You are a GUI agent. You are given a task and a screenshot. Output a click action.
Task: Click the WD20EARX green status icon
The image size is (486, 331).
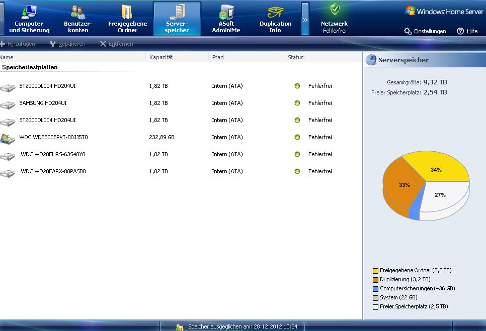[297, 171]
